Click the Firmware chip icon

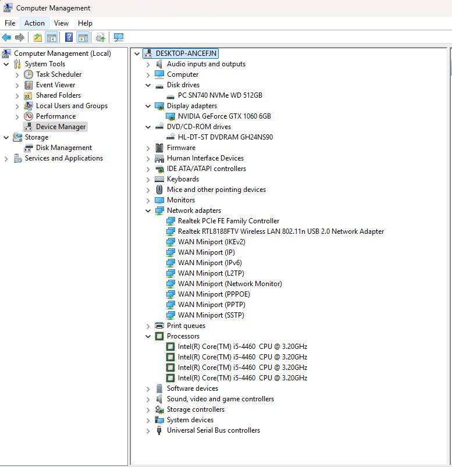pyautogui.click(x=159, y=148)
